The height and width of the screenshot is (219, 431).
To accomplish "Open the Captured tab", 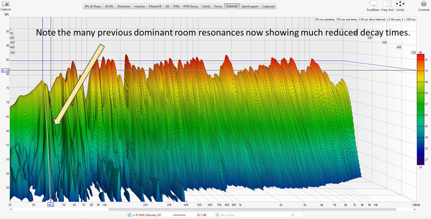I will point(268,6).
